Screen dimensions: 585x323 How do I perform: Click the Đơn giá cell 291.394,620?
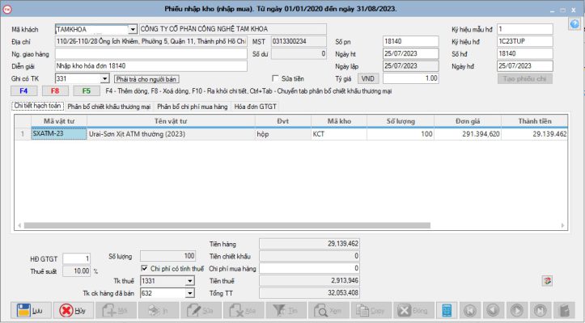tap(468, 134)
